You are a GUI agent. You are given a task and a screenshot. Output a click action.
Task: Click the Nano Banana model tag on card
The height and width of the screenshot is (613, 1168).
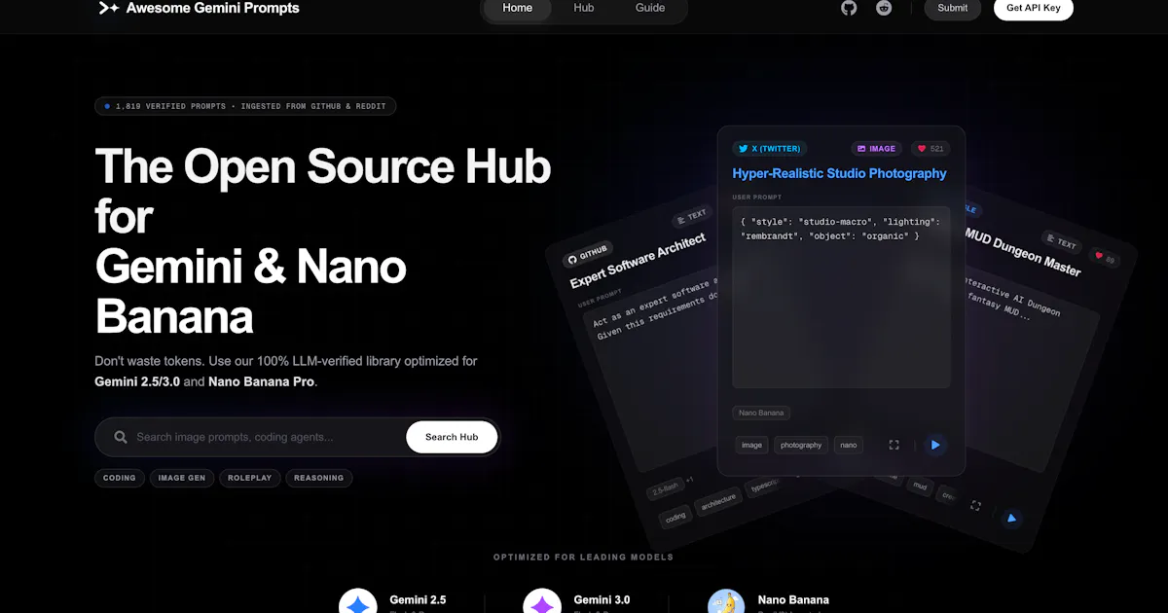pyautogui.click(x=761, y=413)
